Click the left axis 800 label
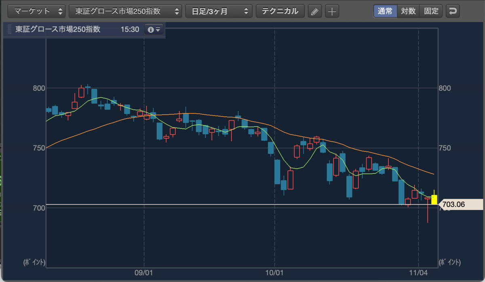Viewport: 485px width, 282px height. [39, 88]
